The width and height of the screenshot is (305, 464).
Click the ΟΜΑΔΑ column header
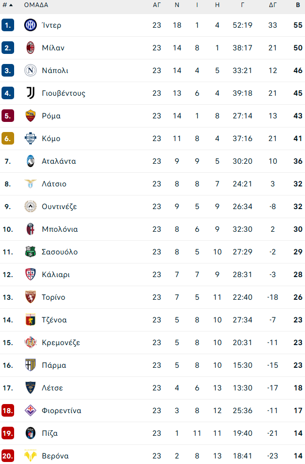coord(36,5)
